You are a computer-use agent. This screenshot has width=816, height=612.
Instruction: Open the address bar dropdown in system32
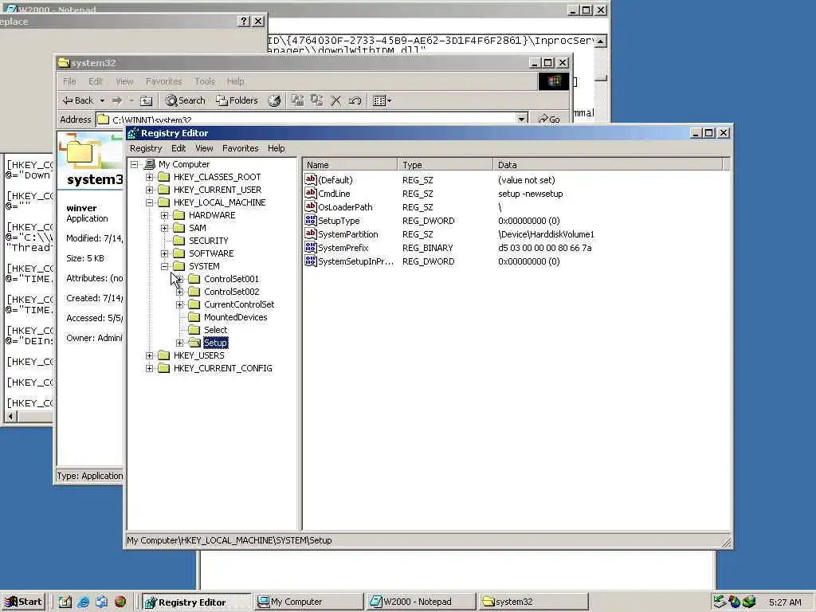(521, 119)
